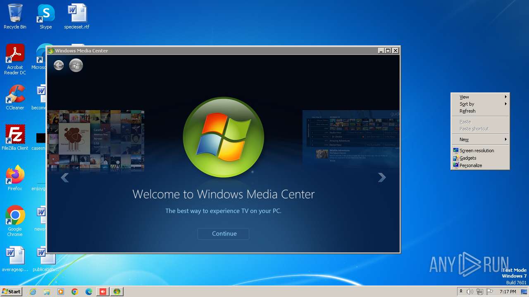Select the averageap... document on desktop

[x=15, y=259]
